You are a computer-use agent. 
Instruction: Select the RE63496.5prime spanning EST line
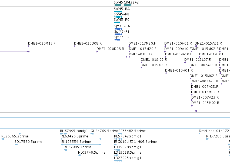point(81,139)
